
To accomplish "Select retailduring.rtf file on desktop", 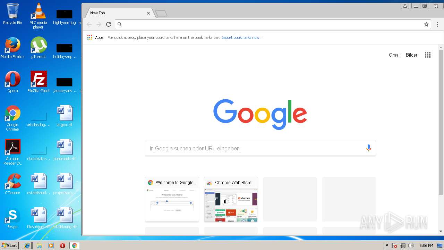I will tap(65, 218).
